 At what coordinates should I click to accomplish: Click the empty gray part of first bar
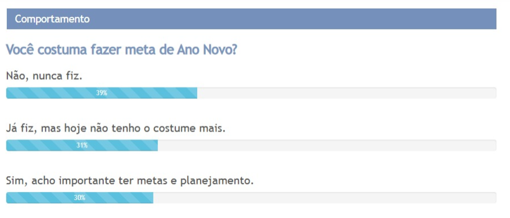point(346,93)
